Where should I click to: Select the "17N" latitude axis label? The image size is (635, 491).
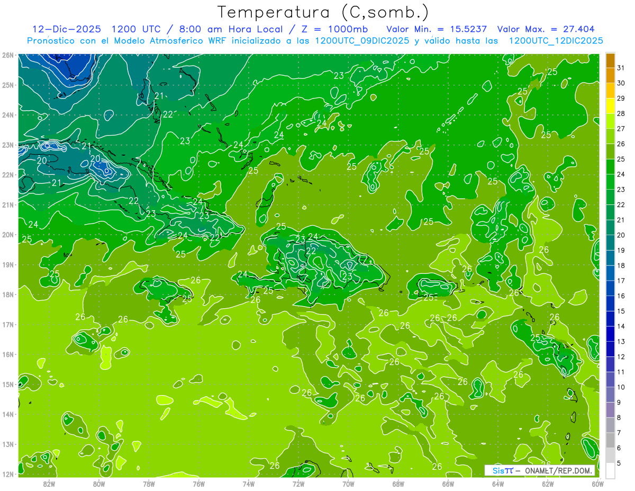click(7, 324)
